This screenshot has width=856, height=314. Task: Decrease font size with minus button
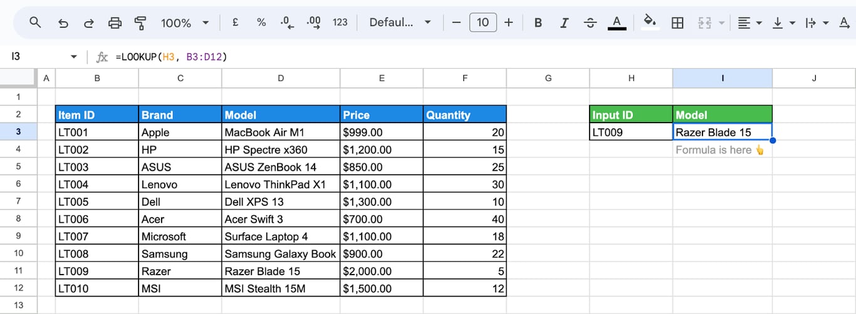point(456,23)
